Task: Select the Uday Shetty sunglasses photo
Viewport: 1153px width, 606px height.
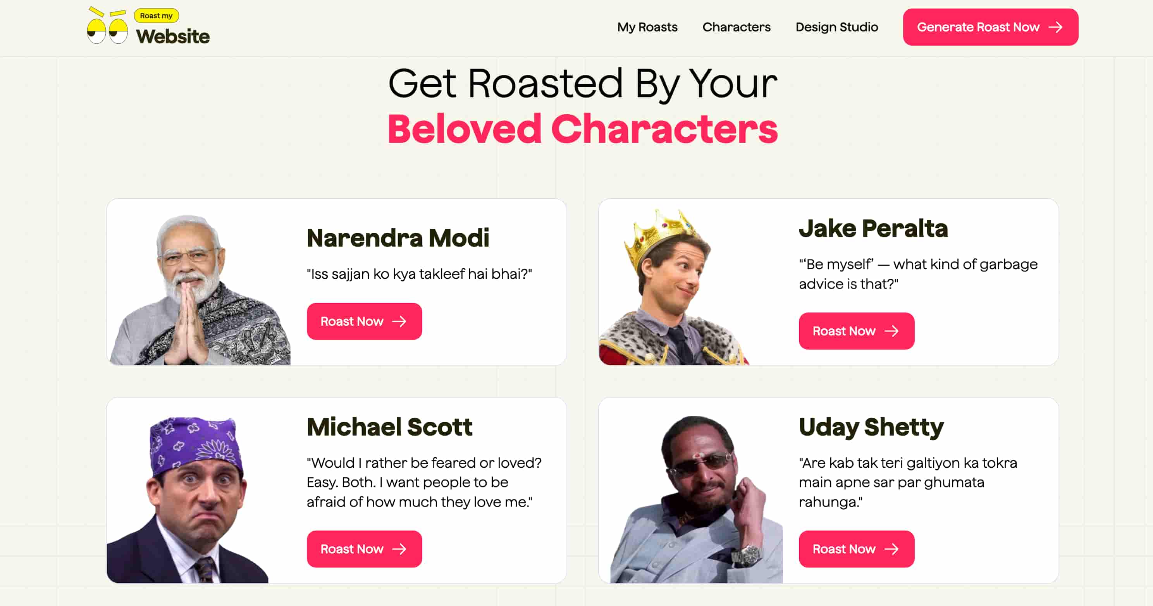Action: click(697, 500)
